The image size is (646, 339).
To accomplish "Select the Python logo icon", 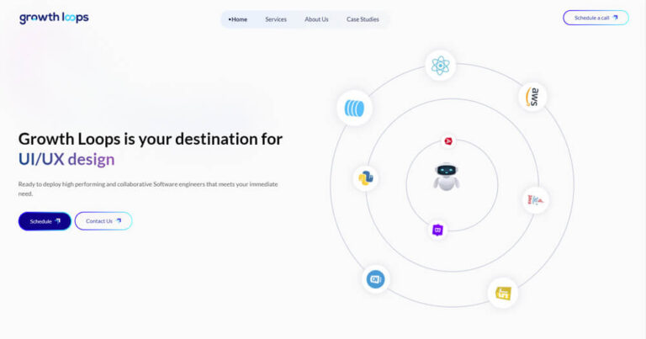I will 366,177.
